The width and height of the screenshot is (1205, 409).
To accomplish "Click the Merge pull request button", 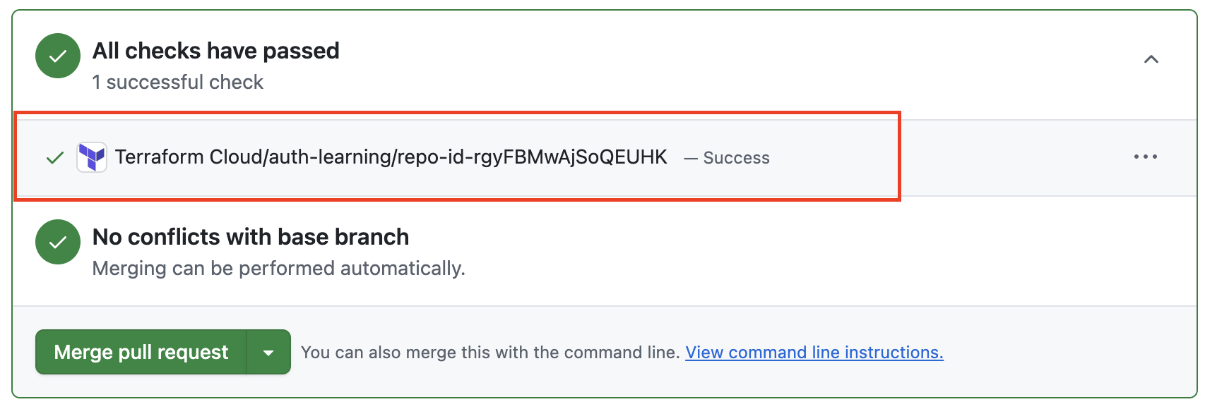I will (x=141, y=352).
